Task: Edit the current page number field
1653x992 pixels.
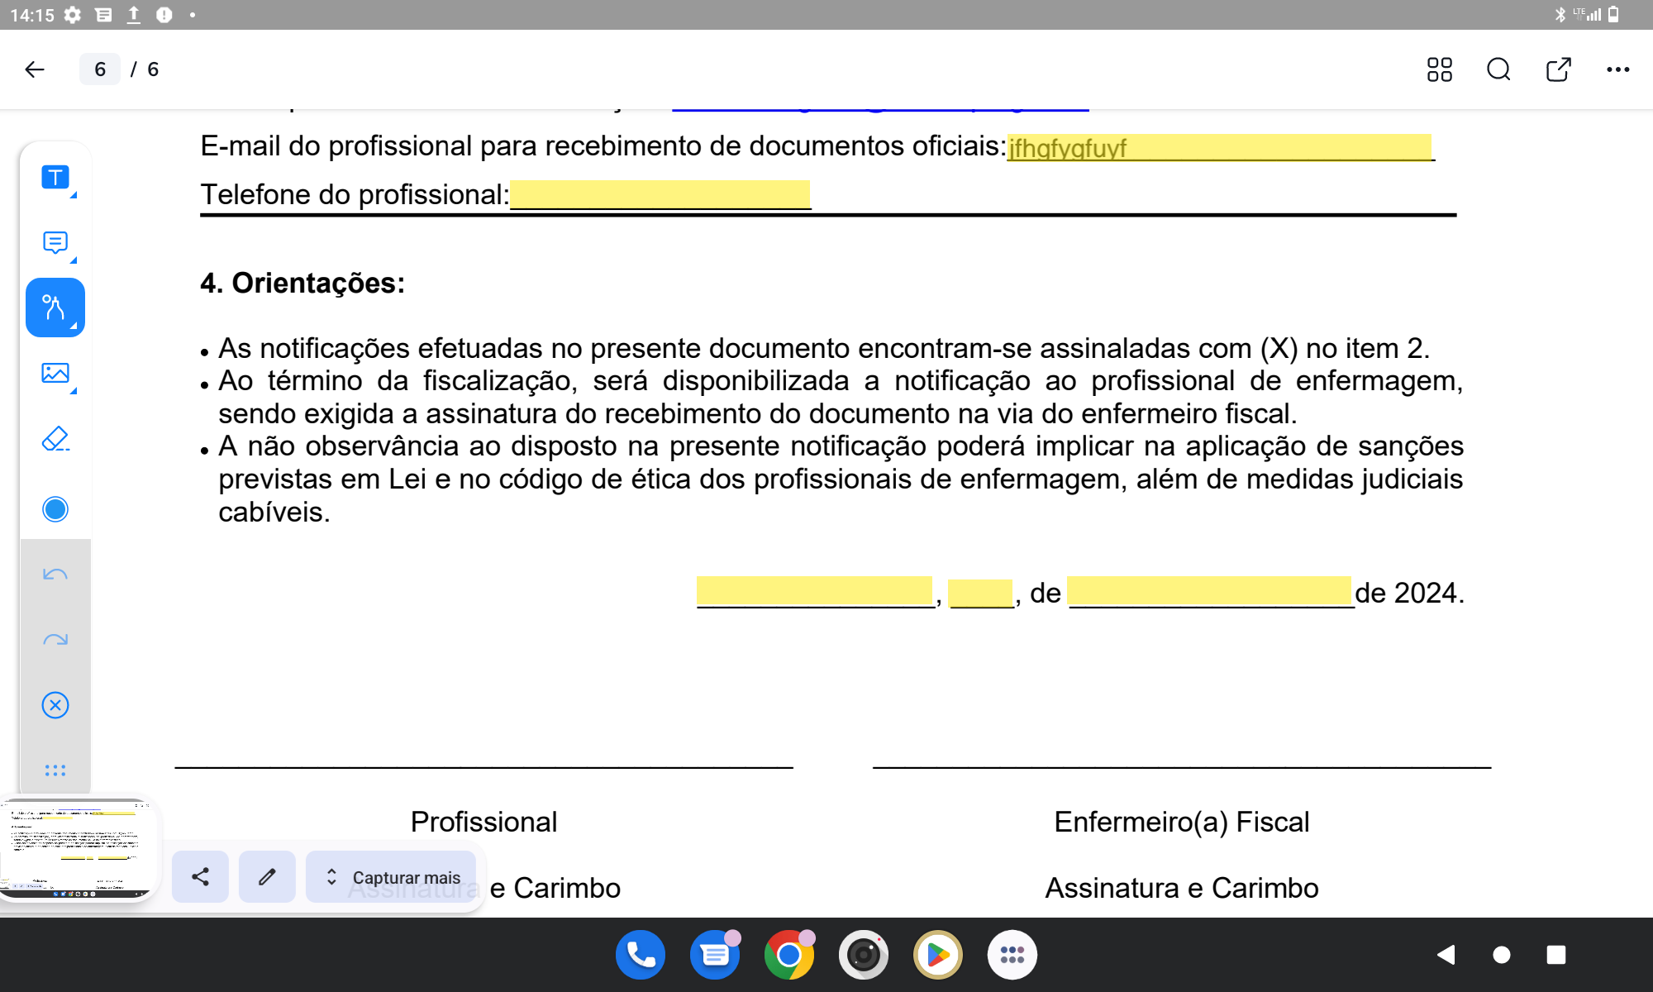Action: pyautogui.click(x=100, y=69)
